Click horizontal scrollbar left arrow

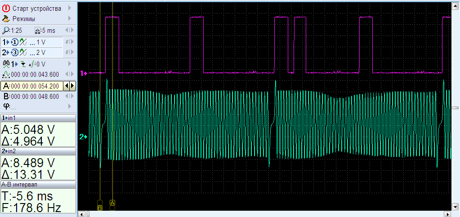tap(82, 214)
